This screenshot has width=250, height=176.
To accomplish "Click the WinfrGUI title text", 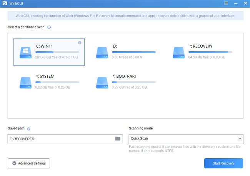I will pyautogui.click(x=16, y=3).
